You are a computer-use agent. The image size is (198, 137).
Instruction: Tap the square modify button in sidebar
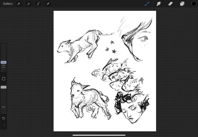point(3,79)
